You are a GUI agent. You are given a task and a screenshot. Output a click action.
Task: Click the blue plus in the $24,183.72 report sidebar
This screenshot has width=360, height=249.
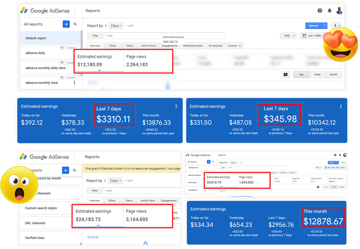click(x=65, y=170)
